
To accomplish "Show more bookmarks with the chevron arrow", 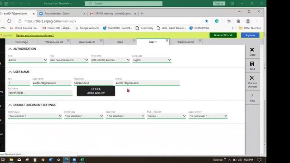I will click(x=232, y=28).
